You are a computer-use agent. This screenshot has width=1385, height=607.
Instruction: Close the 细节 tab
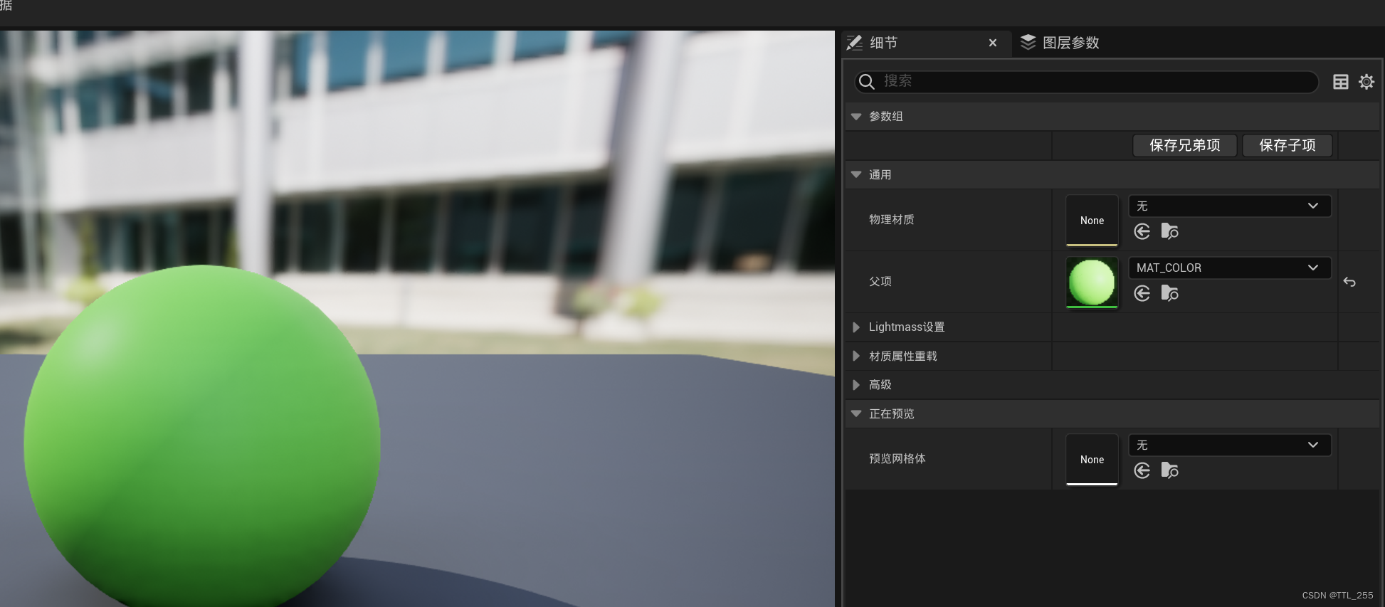(993, 43)
